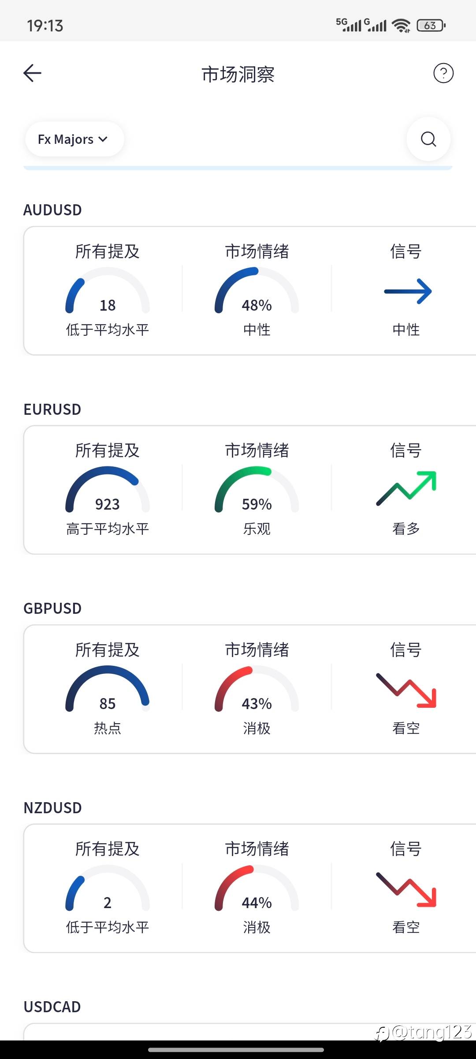
Task: Open the EURUSD pair heading
Action: (52, 409)
